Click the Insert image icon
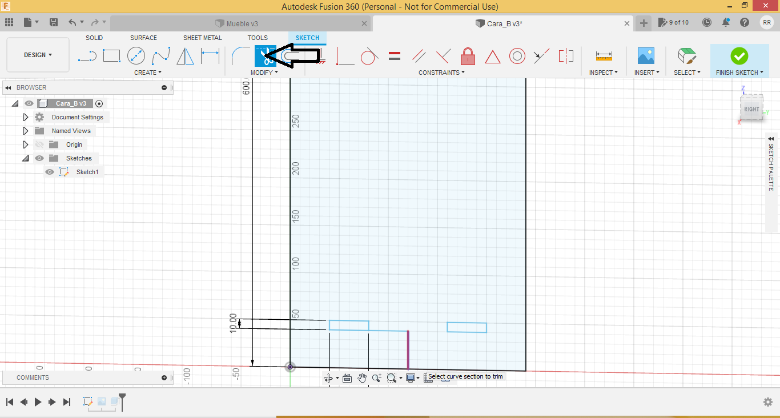780x418 pixels. [646, 56]
